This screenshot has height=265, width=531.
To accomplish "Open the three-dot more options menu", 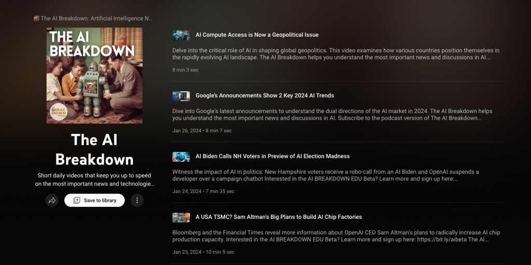I will click(137, 200).
